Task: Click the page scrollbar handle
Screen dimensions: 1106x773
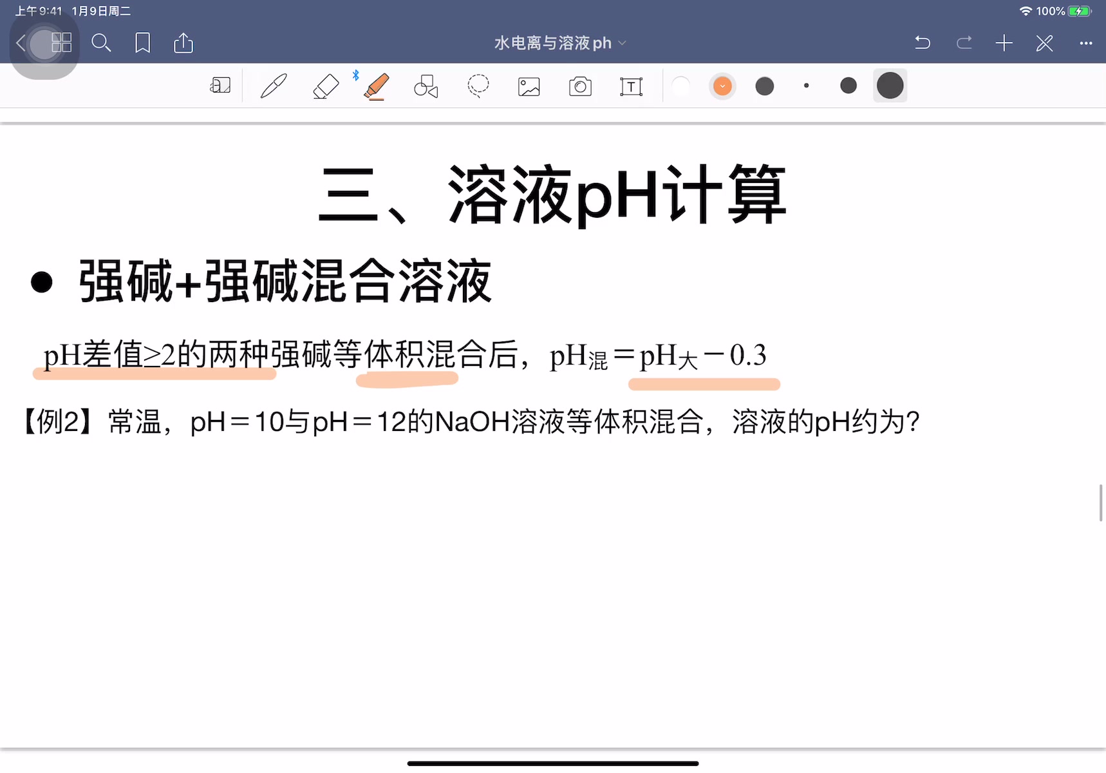Action: click(1101, 503)
